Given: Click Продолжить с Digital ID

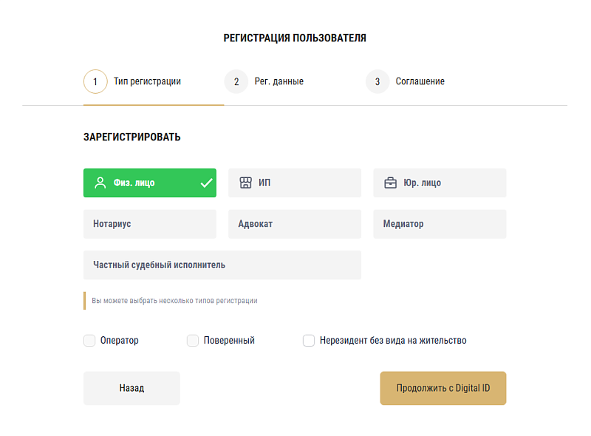Looking at the screenshot, I should (x=443, y=388).
